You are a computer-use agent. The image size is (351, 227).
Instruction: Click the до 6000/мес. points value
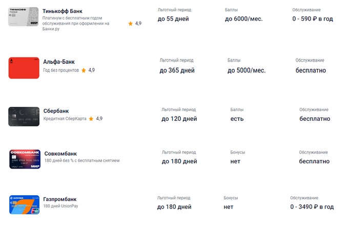coord(243,19)
